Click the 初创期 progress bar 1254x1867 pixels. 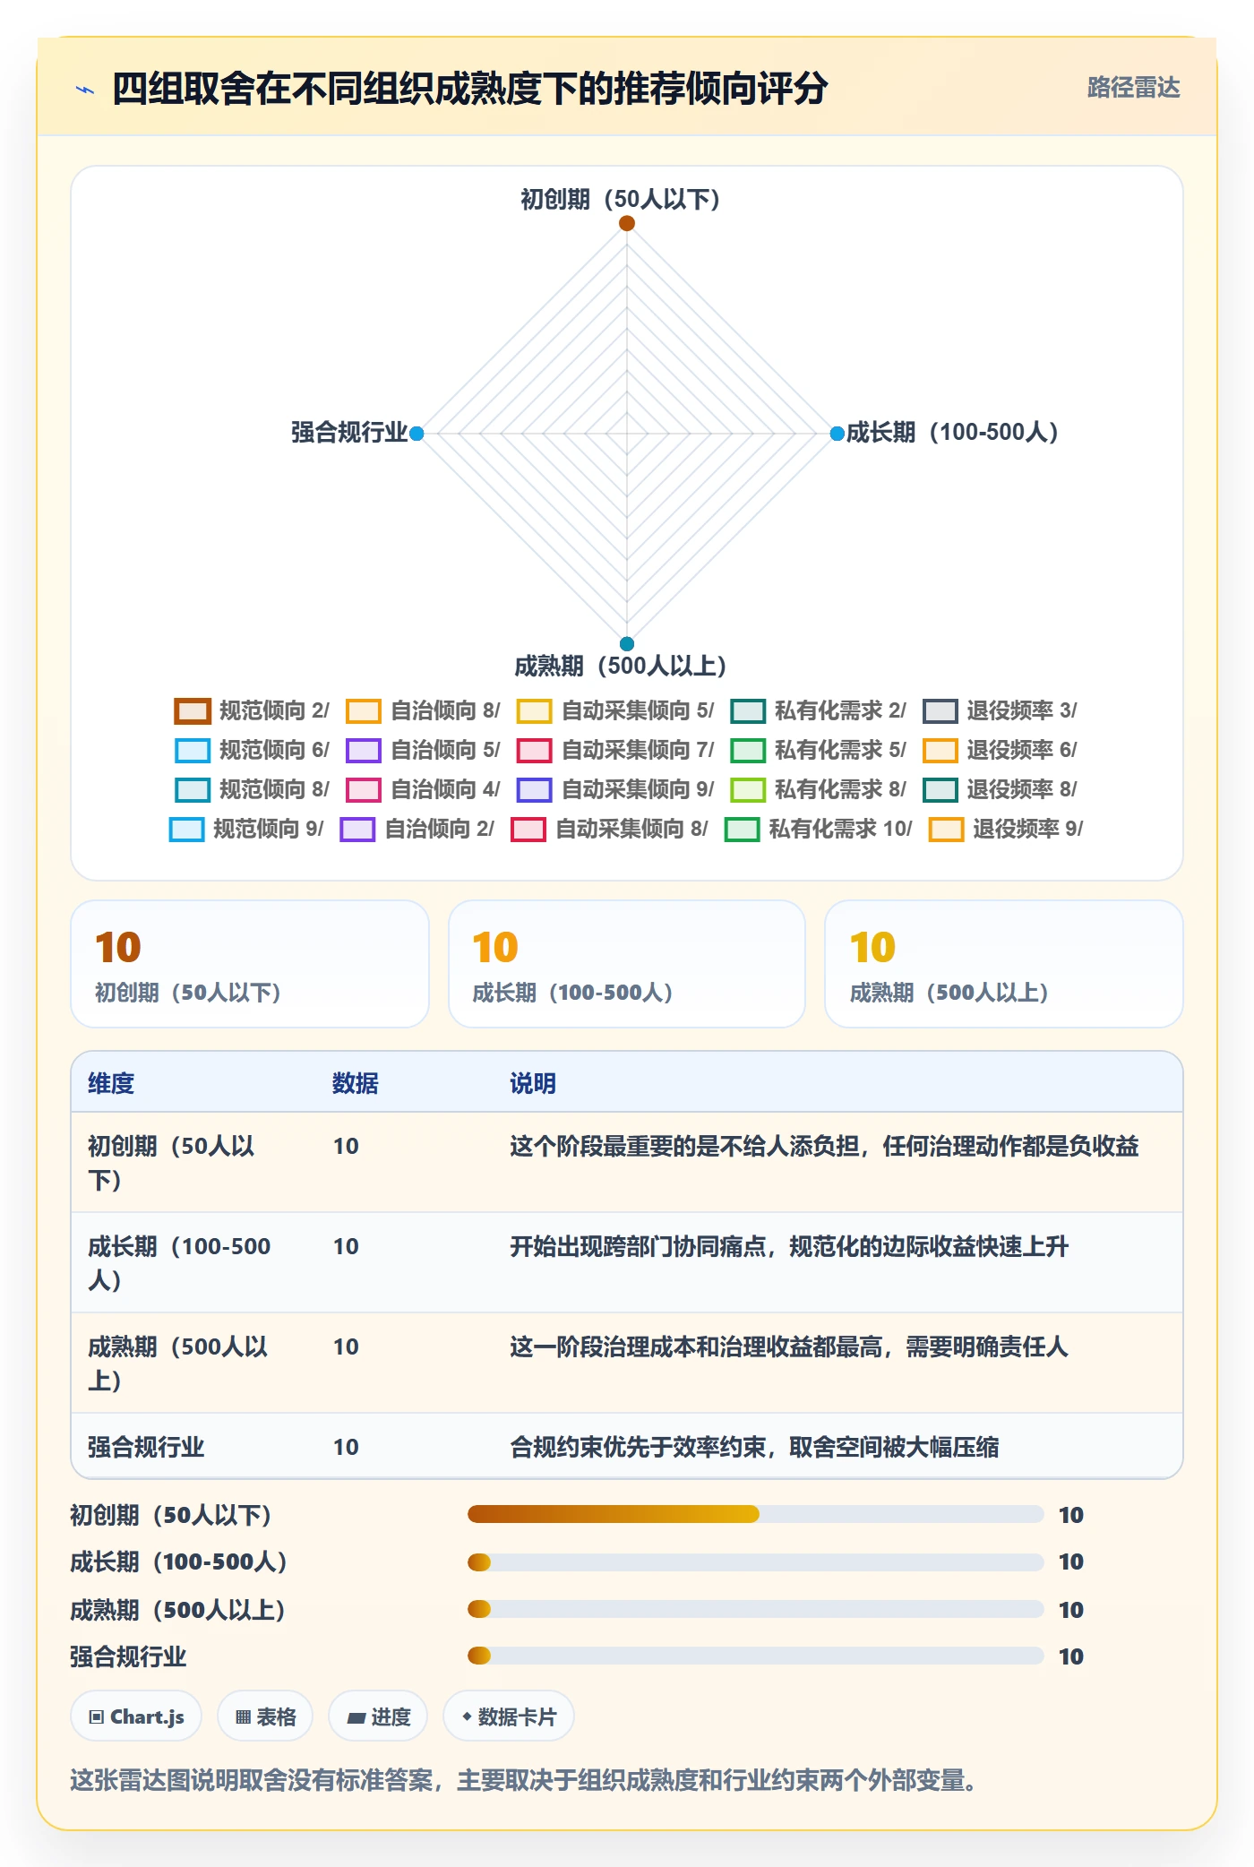[755, 1514]
